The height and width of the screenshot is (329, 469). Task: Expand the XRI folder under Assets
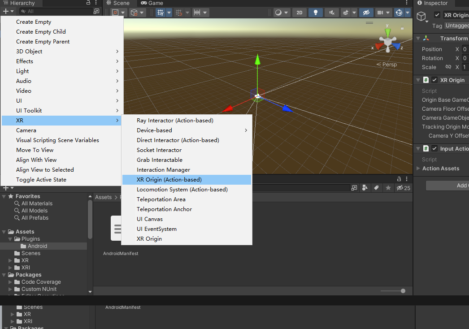(x=10, y=268)
